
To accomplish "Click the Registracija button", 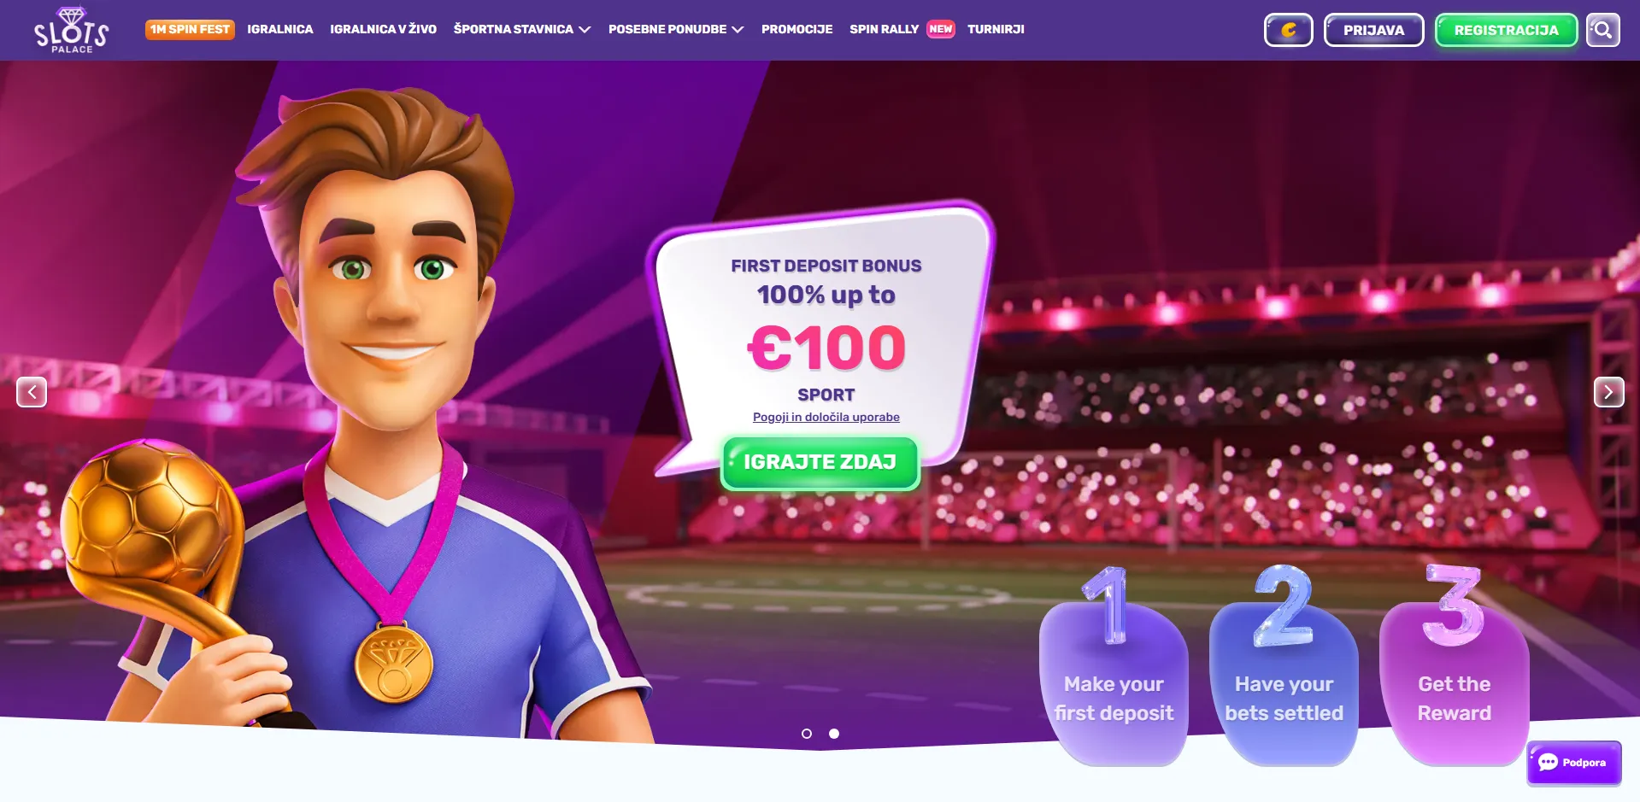I will tap(1506, 30).
